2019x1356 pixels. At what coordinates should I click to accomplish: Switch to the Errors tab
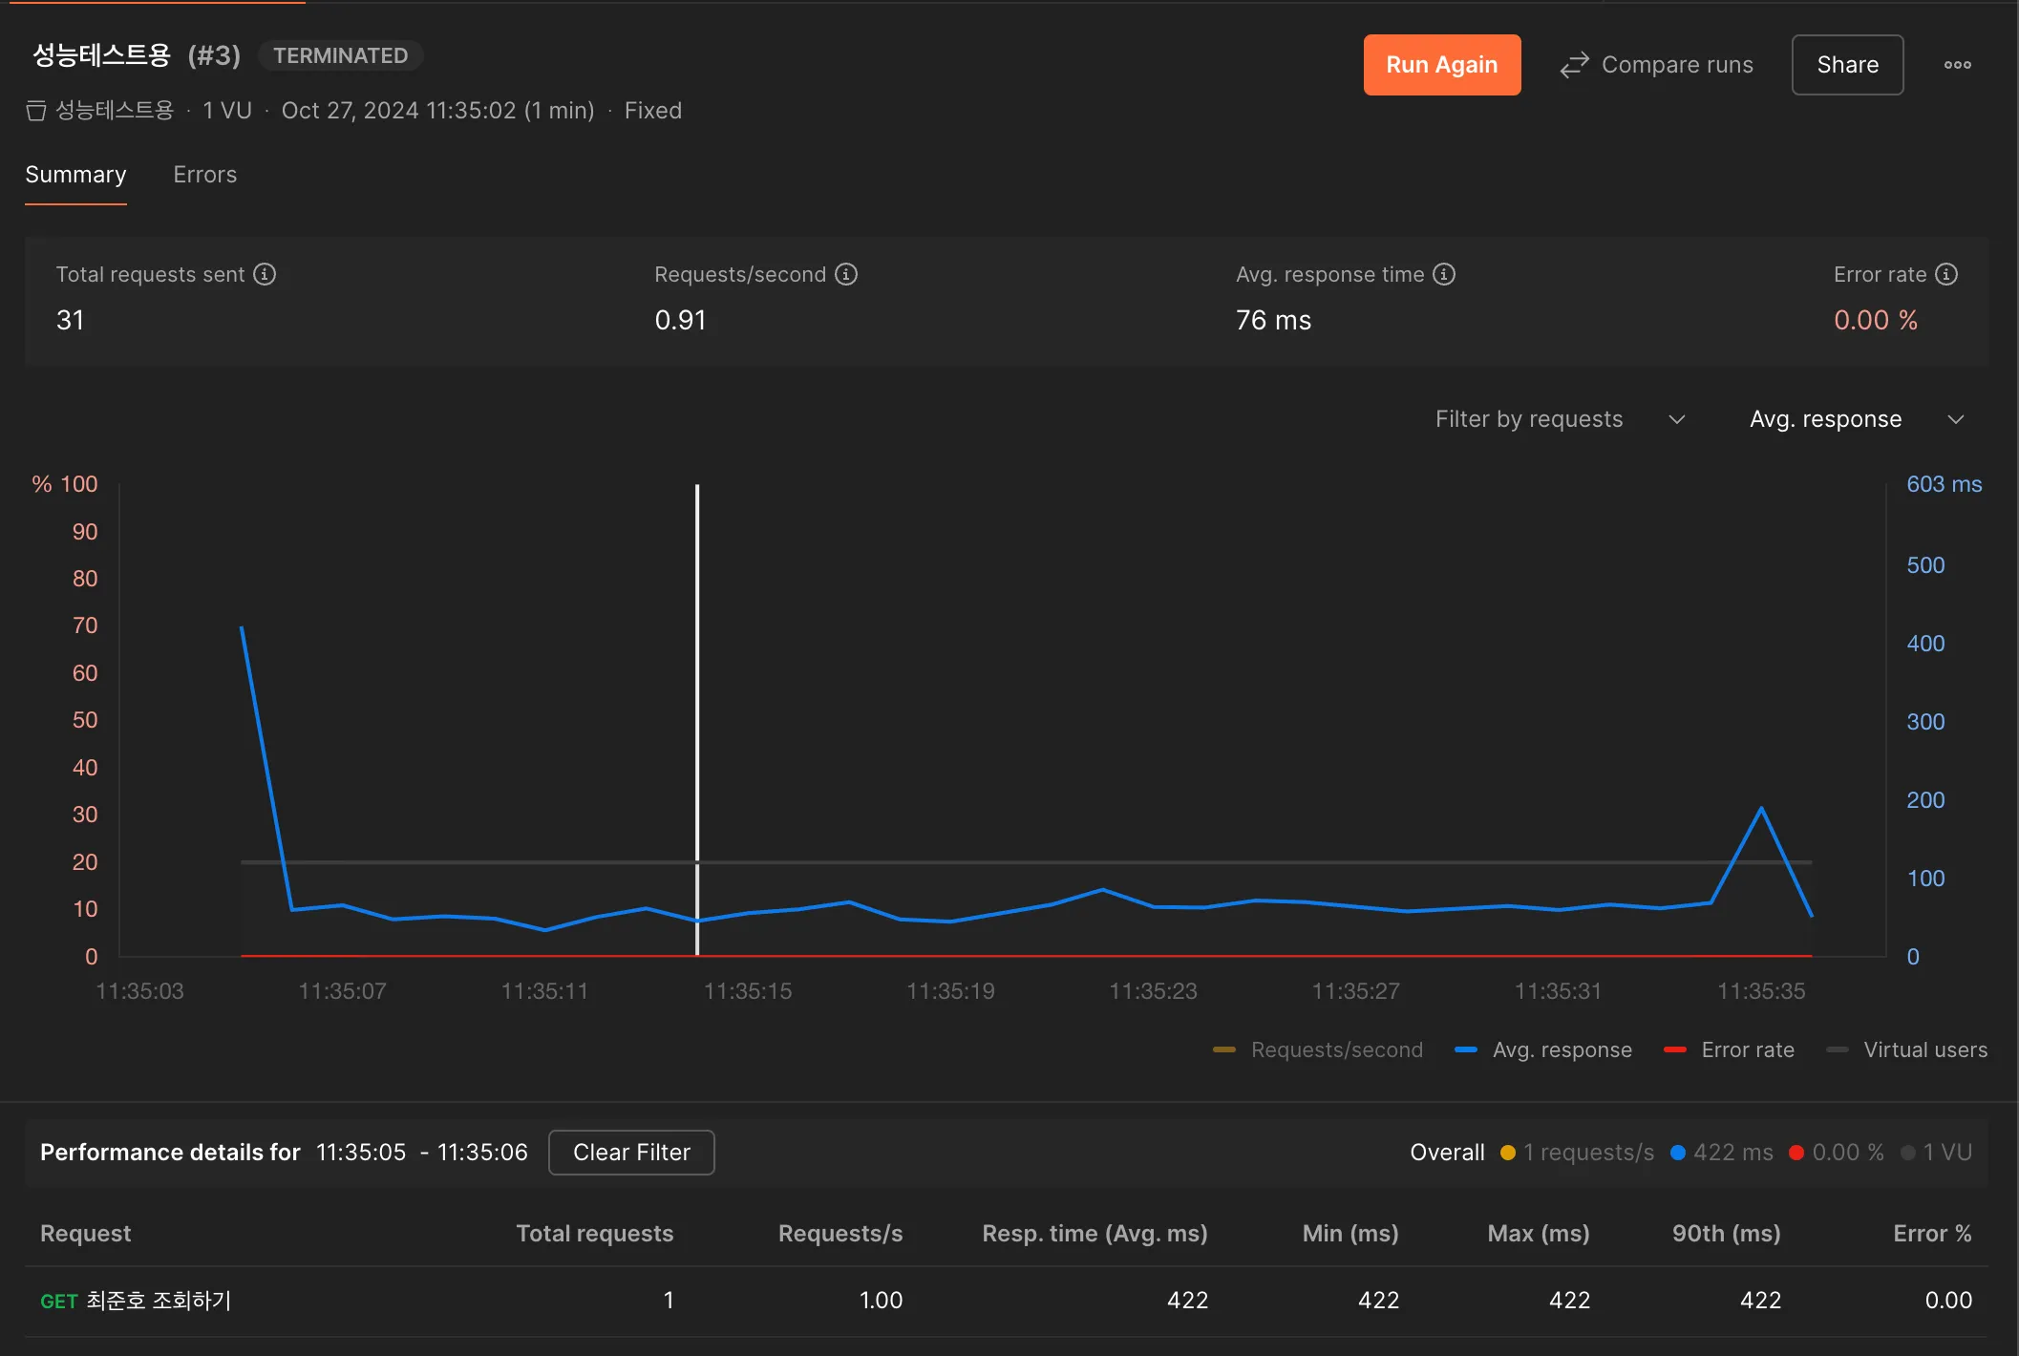pos(204,175)
